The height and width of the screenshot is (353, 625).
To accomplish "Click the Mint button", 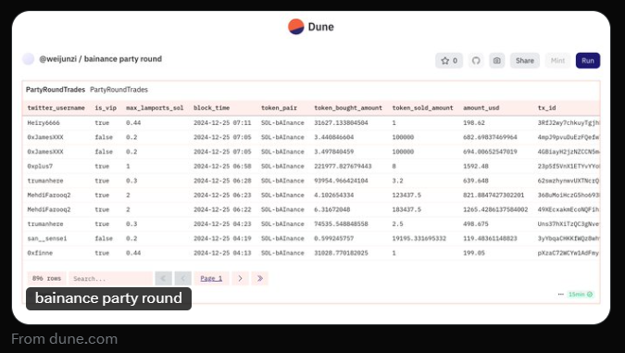I will point(557,60).
